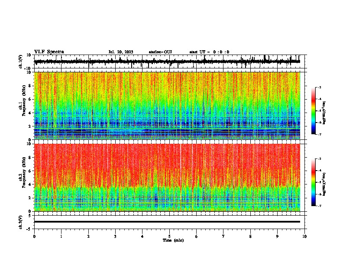This screenshot has width=343, height=265.
Task: Click inside the ch.1 voltage waveform panel
Action: point(170,61)
